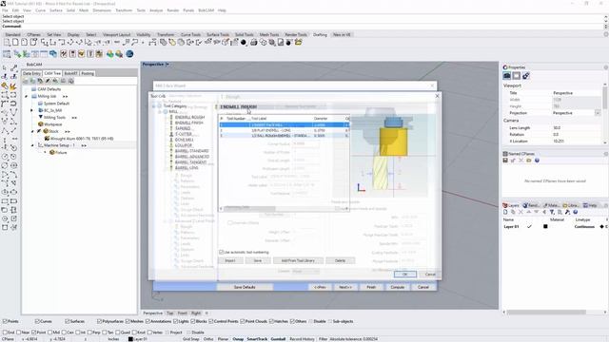Click the blue globe icon in BobCAM toolbar

tap(129, 54)
